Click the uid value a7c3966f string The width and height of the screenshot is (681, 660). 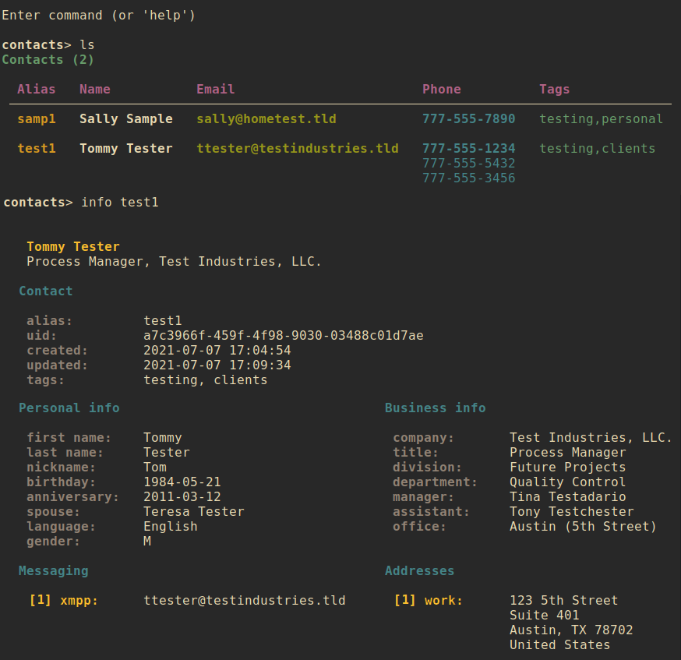283,336
